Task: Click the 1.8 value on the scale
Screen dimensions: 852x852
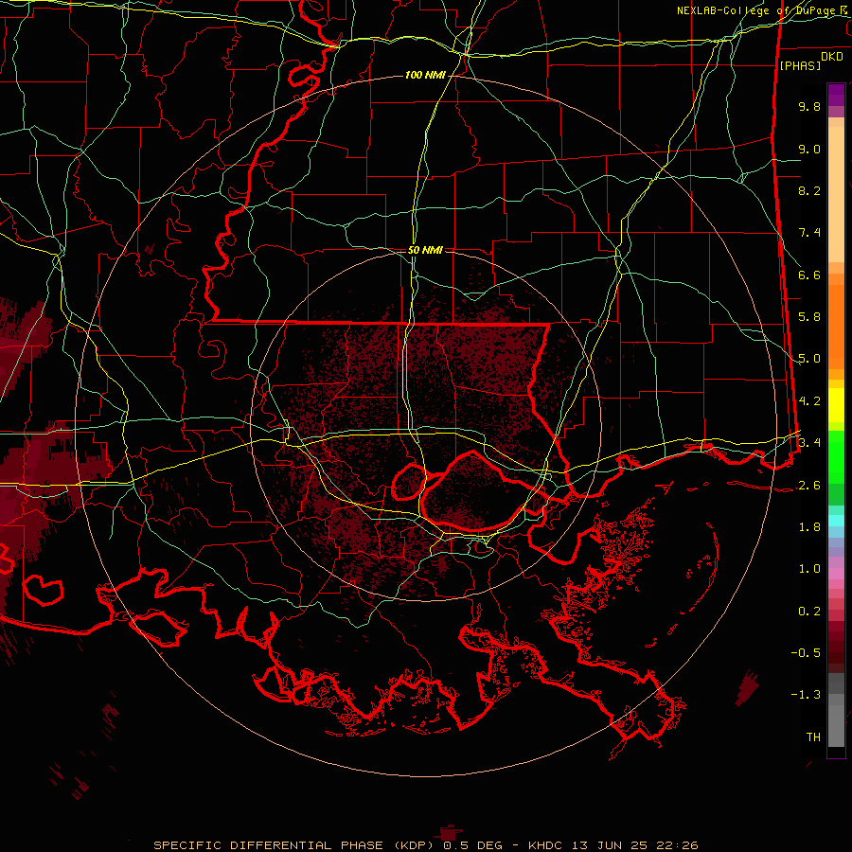Action: coord(809,527)
